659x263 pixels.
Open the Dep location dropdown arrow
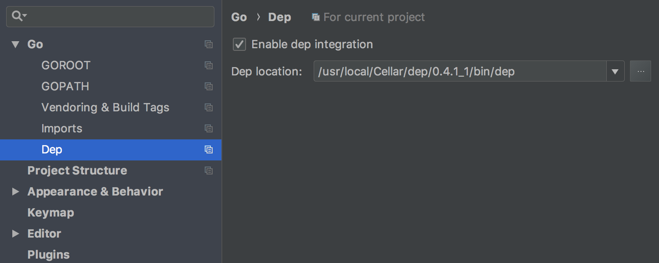point(616,71)
